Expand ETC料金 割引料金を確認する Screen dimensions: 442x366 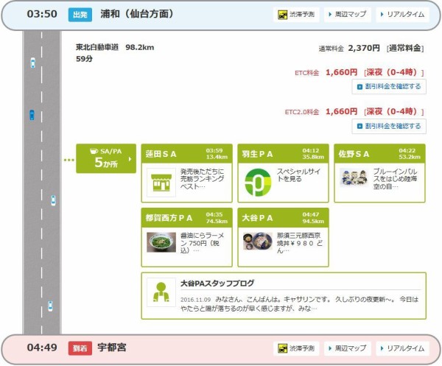(x=389, y=86)
